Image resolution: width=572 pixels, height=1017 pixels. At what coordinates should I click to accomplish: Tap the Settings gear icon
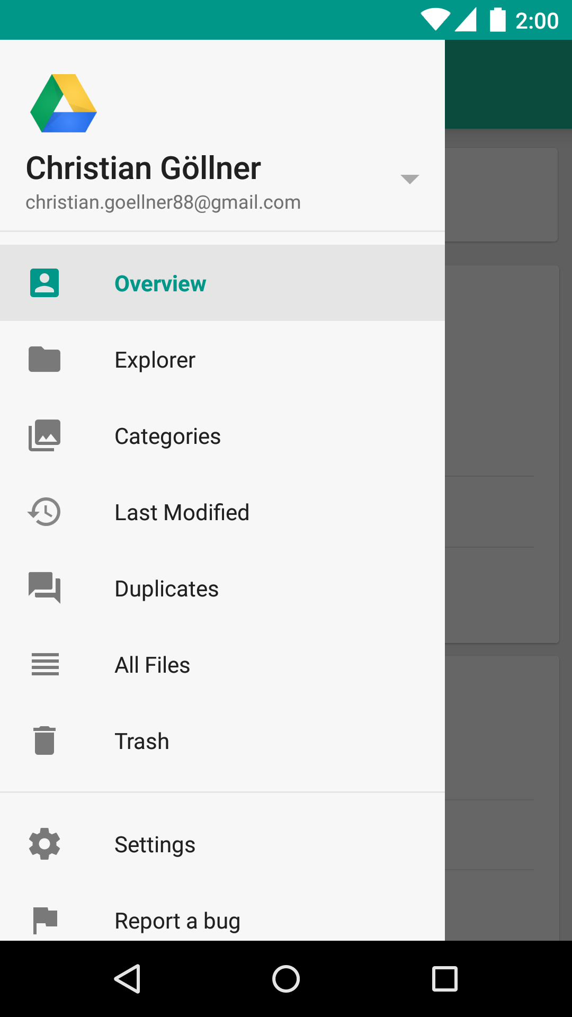click(44, 844)
